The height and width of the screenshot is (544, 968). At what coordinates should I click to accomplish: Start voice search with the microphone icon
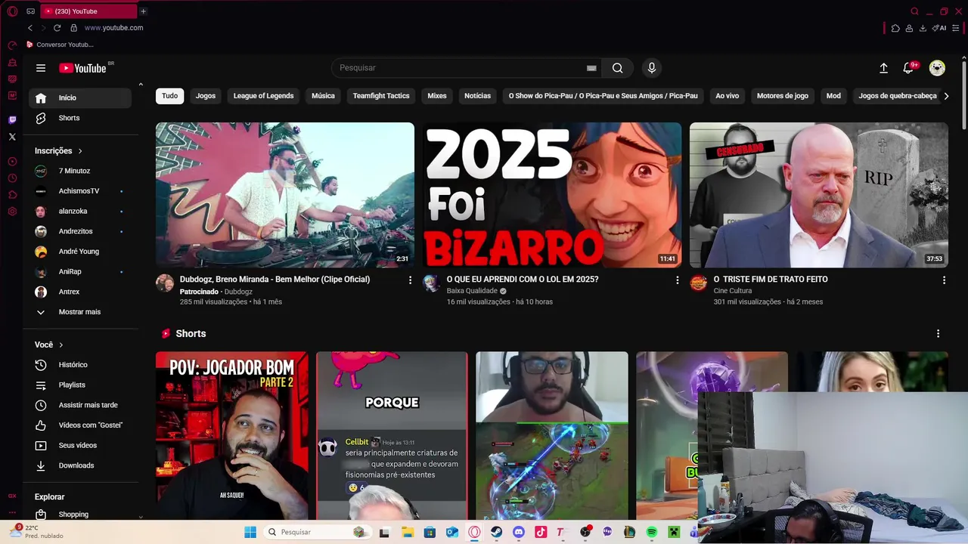pos(652,68)
